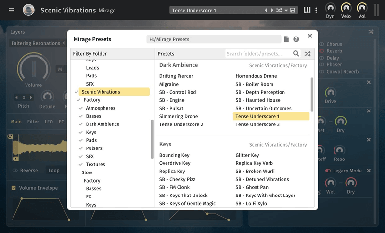Screen dimensions: 385x233
Task: Save the current preset with disk icon
Action: (x=293, y=10)
